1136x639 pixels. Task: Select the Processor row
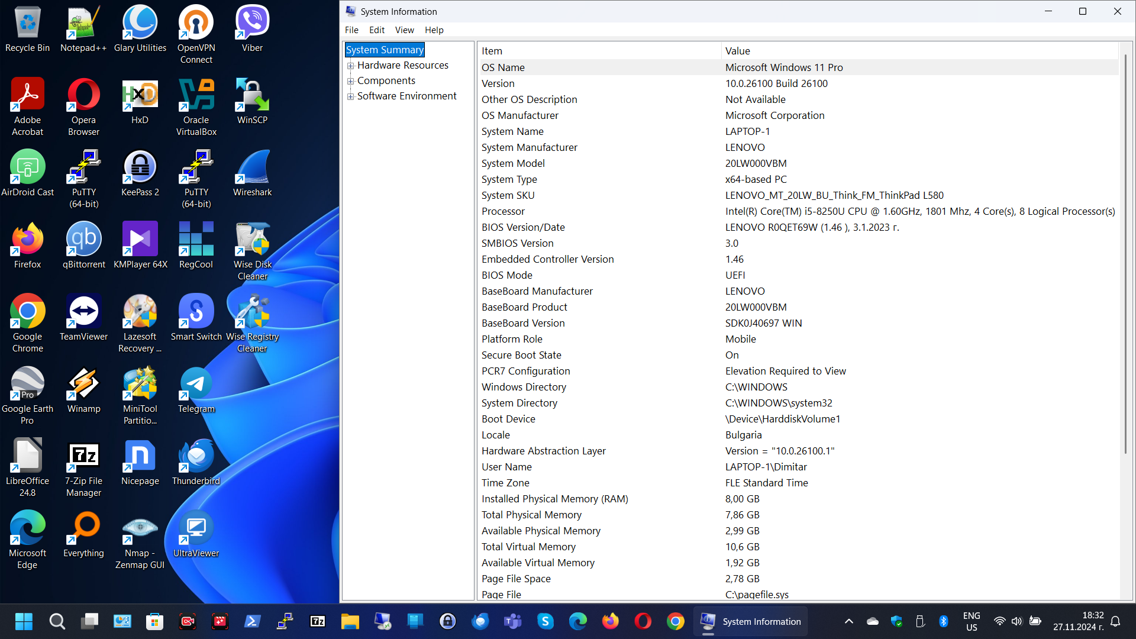click(x=798, y=211)
